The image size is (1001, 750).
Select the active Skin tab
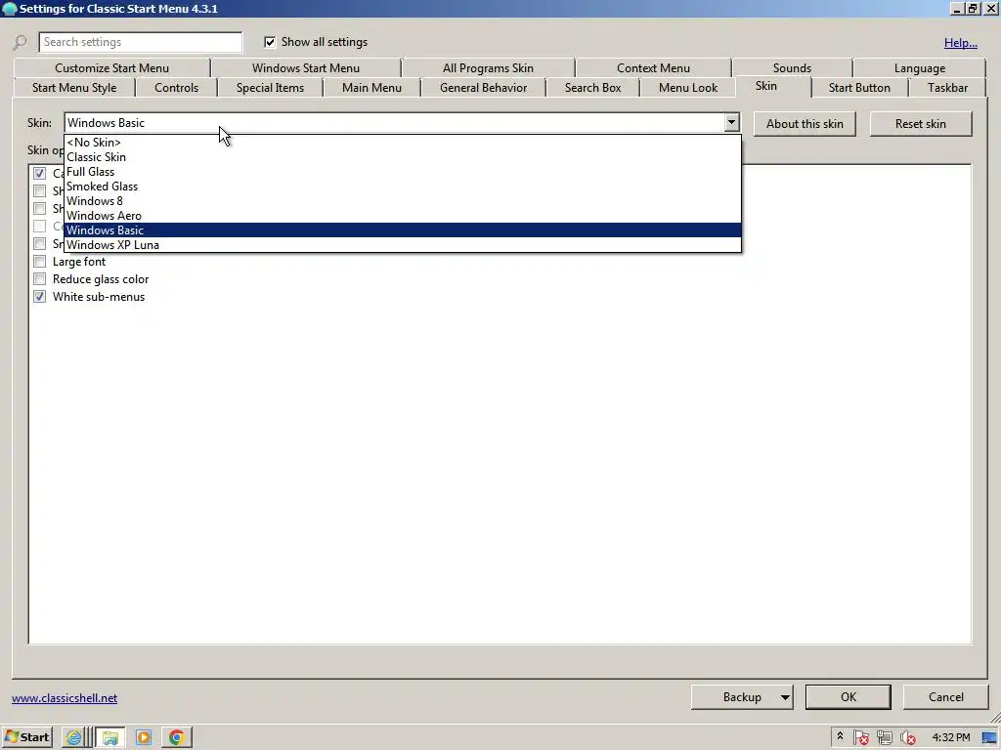[772, 86]
